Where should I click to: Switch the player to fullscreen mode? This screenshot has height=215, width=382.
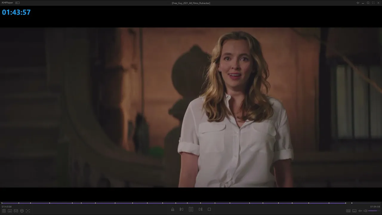click(373, 3)
